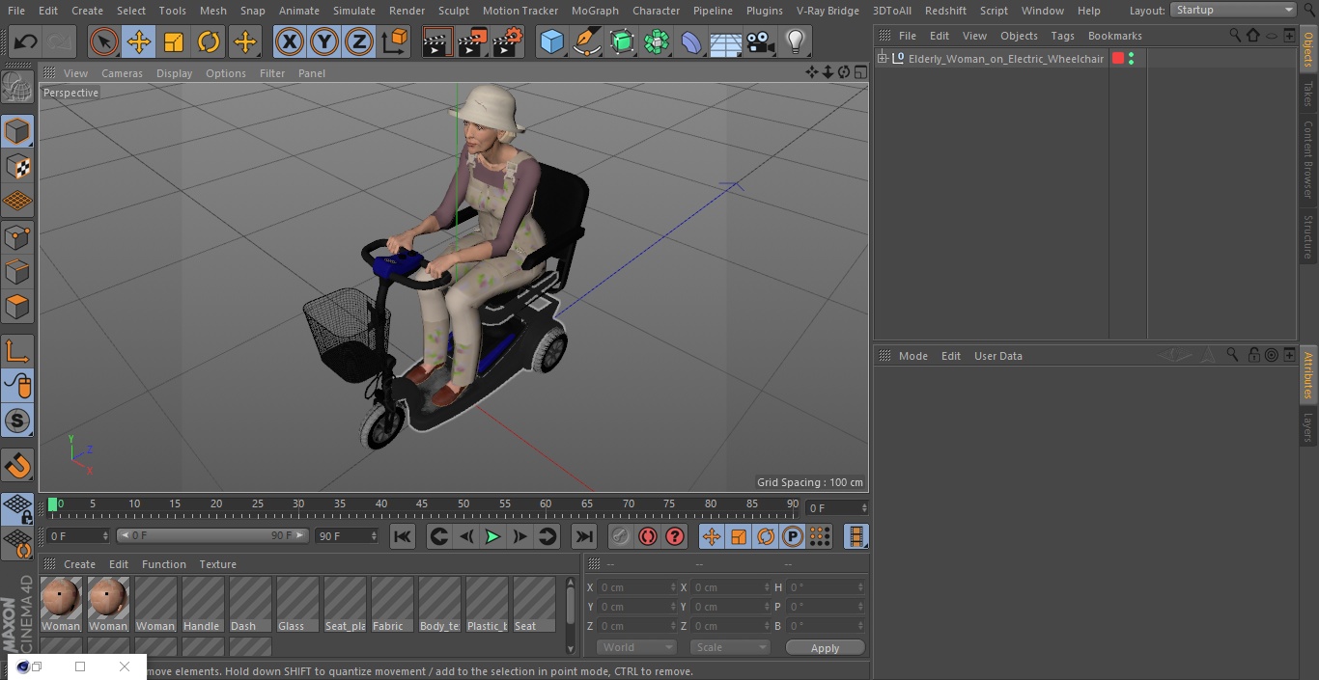Image resolution: width=1319 pixels, height=680 pixels.
Task: Open Render to Picture Viewer icon
Action: coord(473,41)
